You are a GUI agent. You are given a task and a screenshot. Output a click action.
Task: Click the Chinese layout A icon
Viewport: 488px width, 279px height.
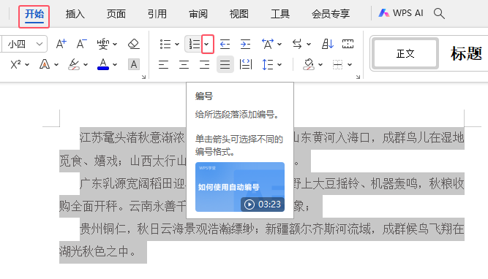click(x=268, y=44)
